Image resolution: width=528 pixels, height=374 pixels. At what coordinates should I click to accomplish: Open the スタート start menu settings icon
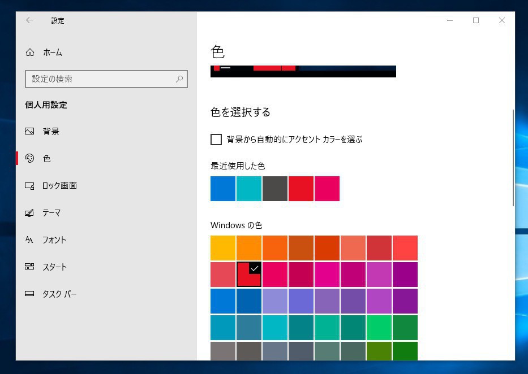pyautogui.click(x=30, y=267)
